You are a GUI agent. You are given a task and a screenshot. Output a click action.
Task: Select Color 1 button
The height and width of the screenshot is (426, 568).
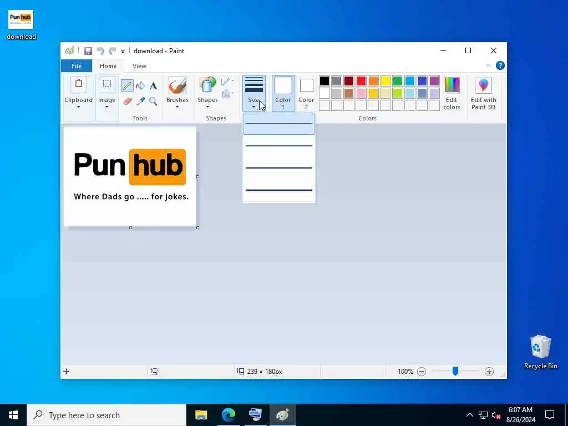pyautogui.click(x=283, y=93)
